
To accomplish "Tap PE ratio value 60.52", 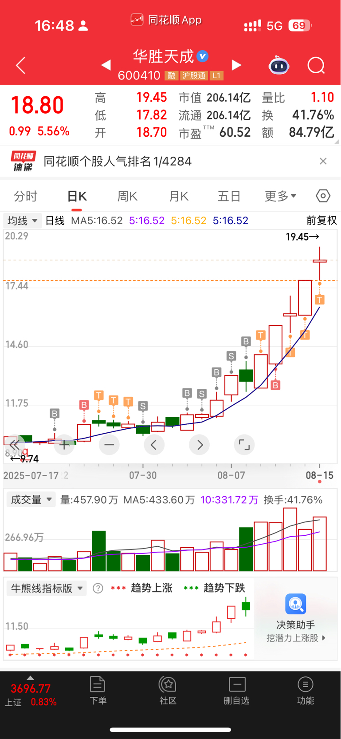I will click(235, 132).
